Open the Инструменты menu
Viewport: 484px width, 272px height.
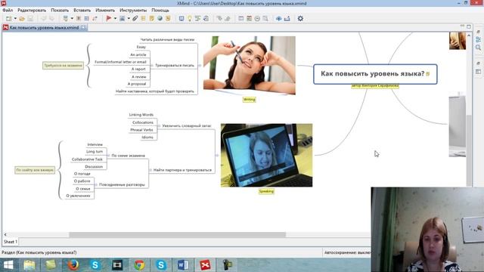(x=133, y=10)
